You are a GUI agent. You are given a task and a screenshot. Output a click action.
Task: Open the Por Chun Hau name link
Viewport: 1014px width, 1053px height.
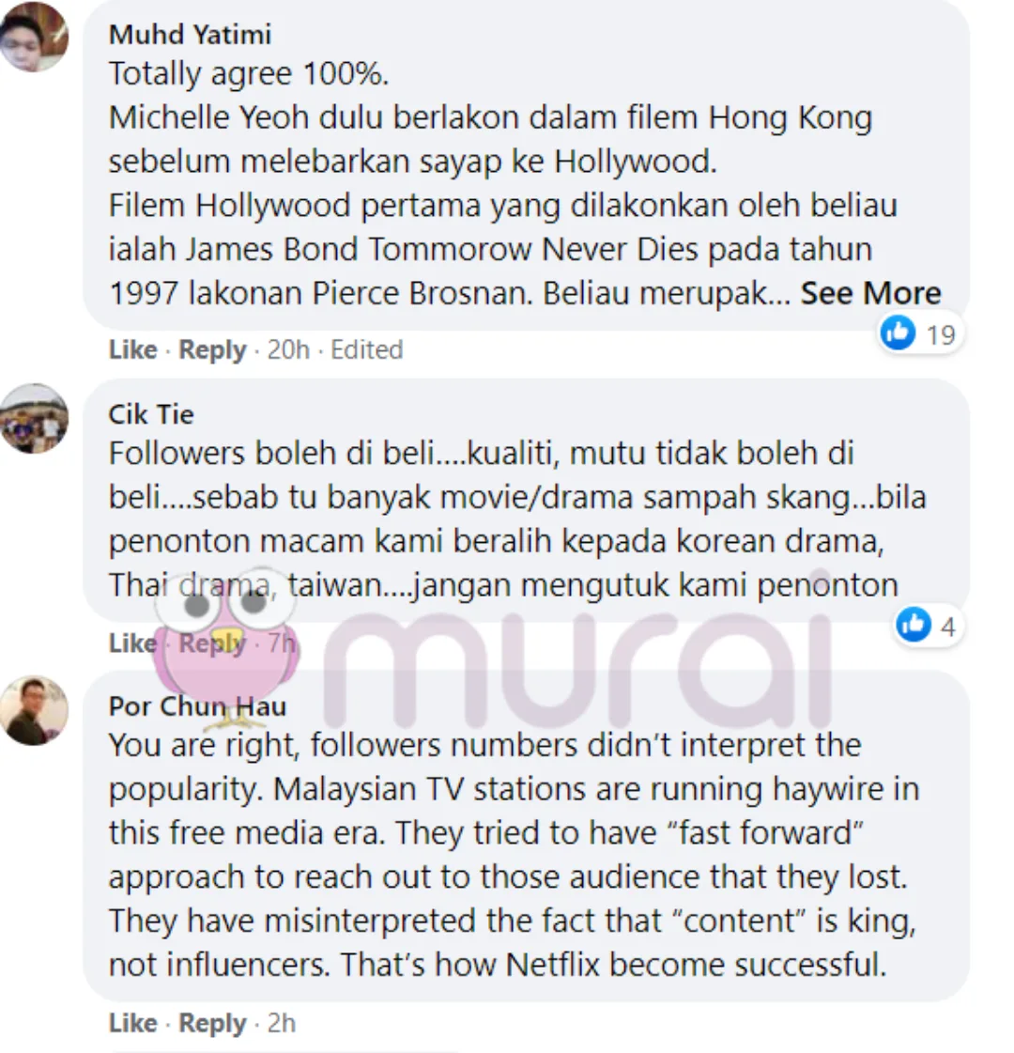click(x=197, y=705)
